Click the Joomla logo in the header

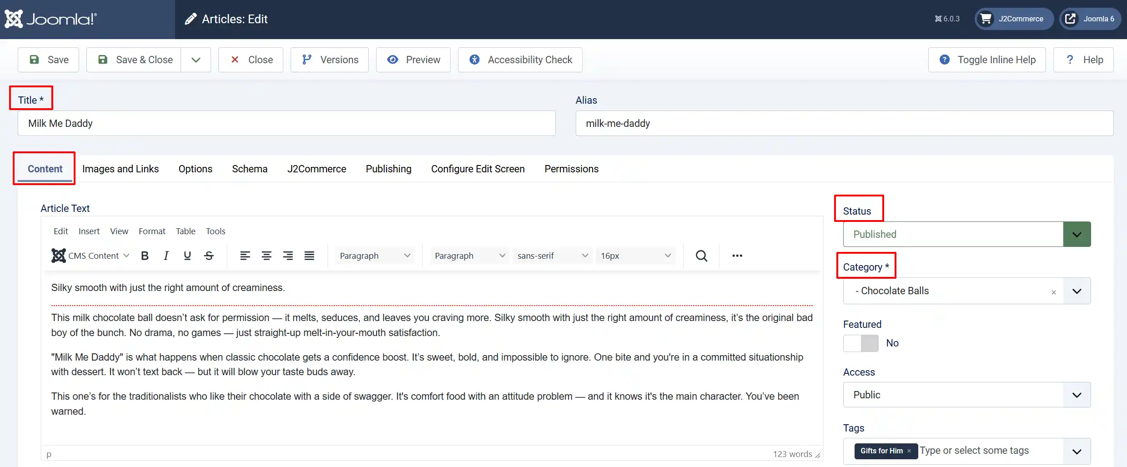point(51,19)
